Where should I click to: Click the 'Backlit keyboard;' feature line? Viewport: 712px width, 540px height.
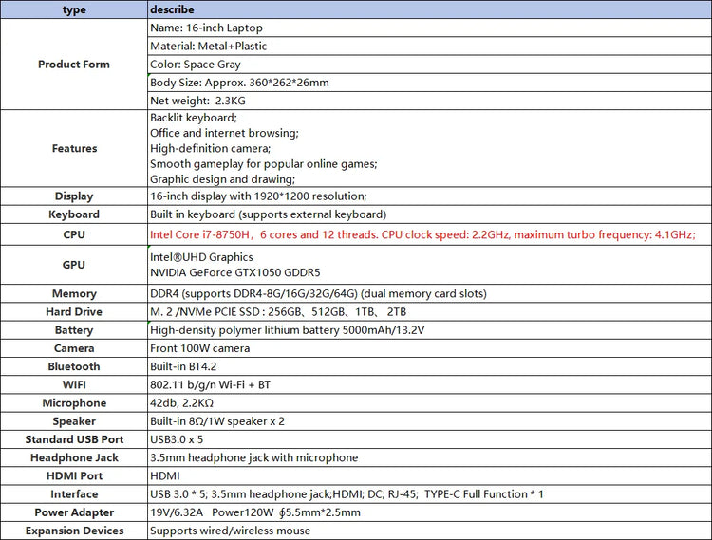194,118
